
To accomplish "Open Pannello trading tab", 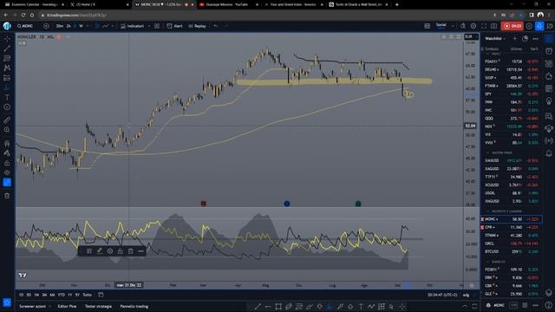I will pyautogui.click(x=134, y=306).
